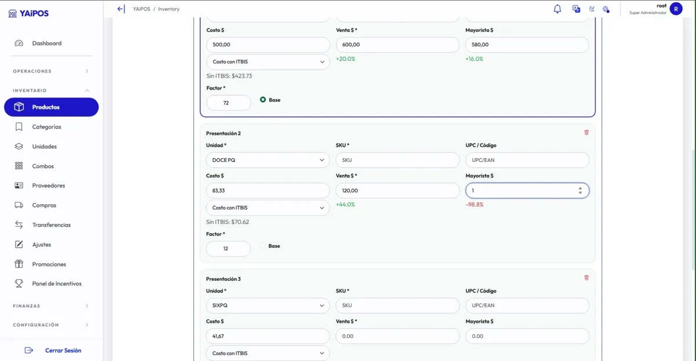
Task: Click the notifications bell icon
Action: (557, 9)
